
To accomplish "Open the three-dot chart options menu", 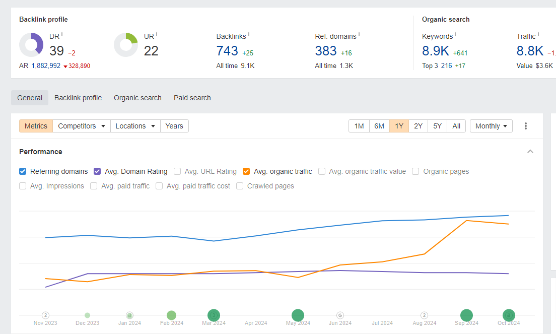I will pos(526,126).
